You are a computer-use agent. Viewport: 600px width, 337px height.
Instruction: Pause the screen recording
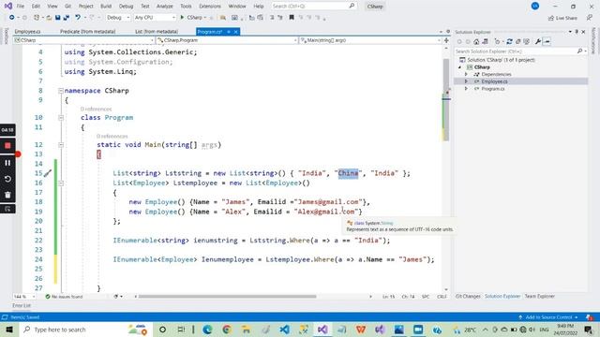click(7, 163)
